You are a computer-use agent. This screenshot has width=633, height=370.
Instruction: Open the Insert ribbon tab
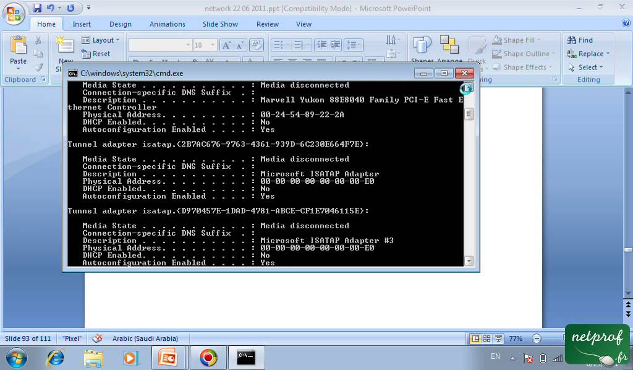coord(82,24)
